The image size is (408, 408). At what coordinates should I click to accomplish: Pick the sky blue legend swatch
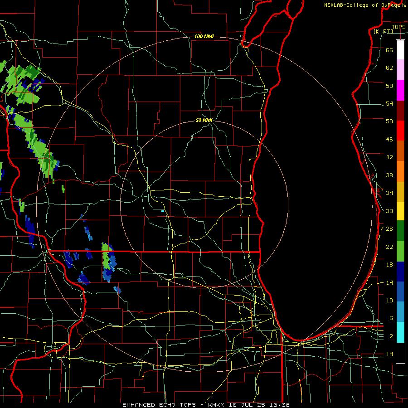click(x=400, y=312)
